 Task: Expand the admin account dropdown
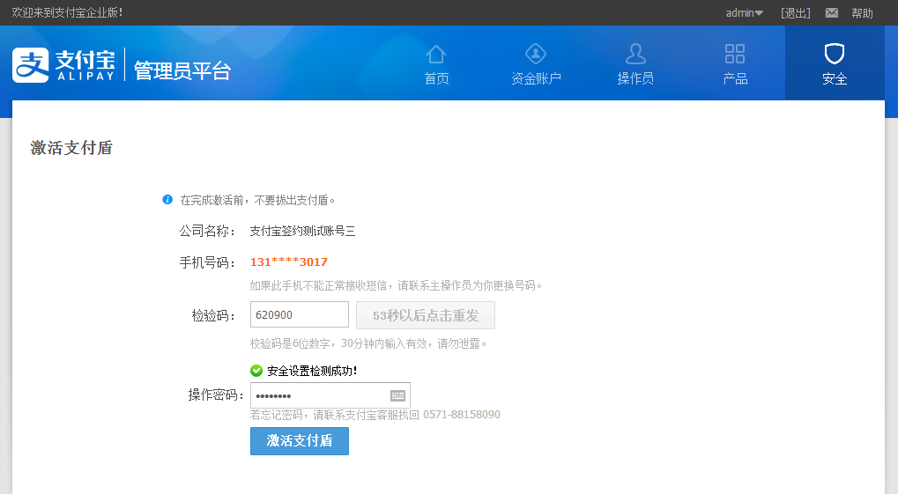[x=744, y=13]
